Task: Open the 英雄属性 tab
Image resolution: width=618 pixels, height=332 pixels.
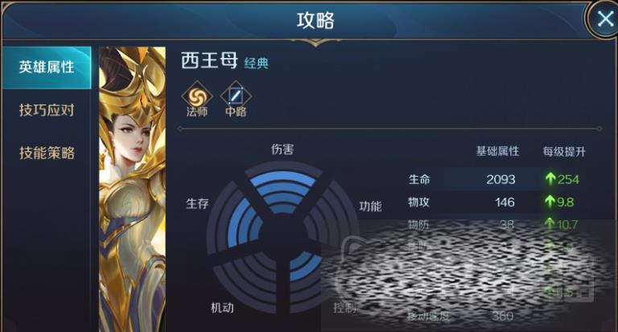Action: click(47, 68)
